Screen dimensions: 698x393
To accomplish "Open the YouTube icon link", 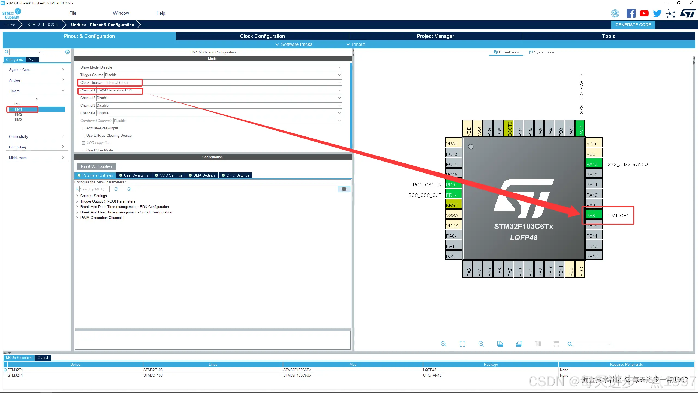I will coord(644,13).
